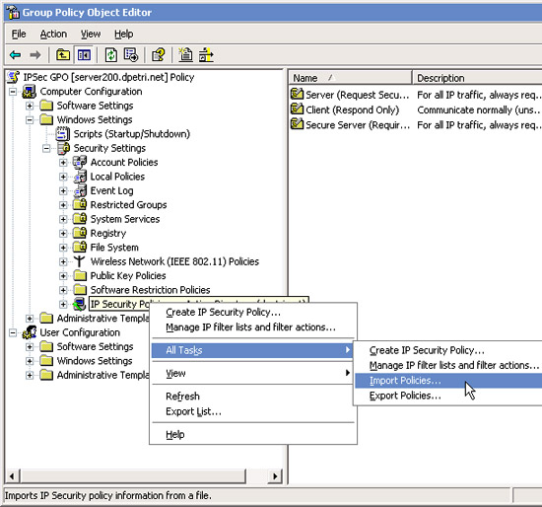Choose Help in context menu
Screen dimensions: 542x507
pyautogui.click(x=252, y=434)
